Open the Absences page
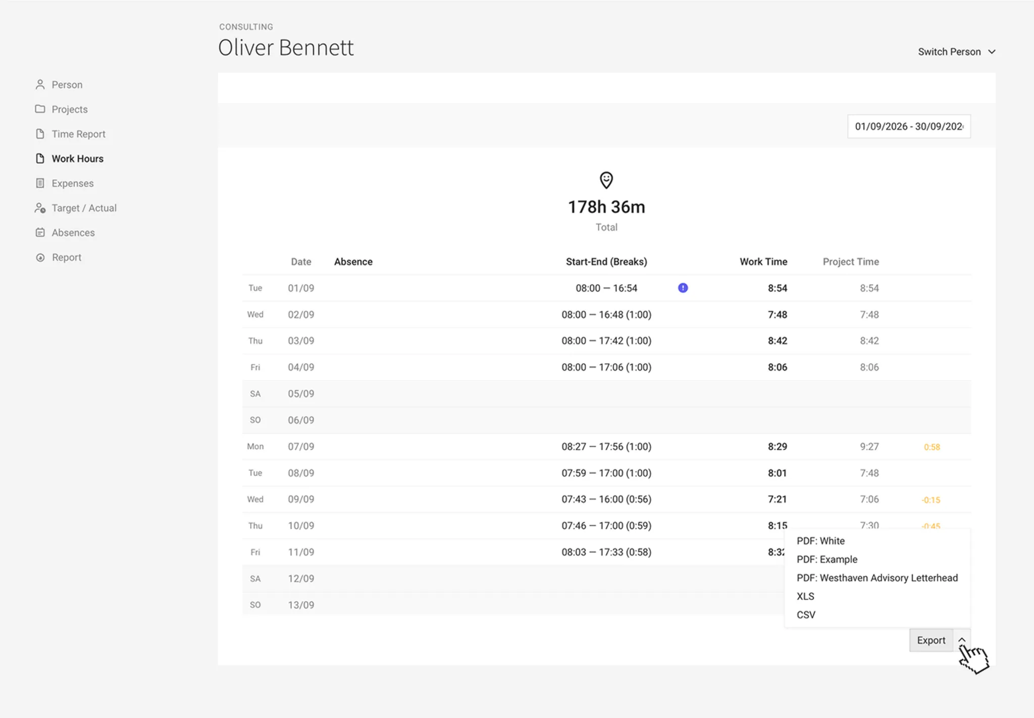1034x718 pixels. 73,233
